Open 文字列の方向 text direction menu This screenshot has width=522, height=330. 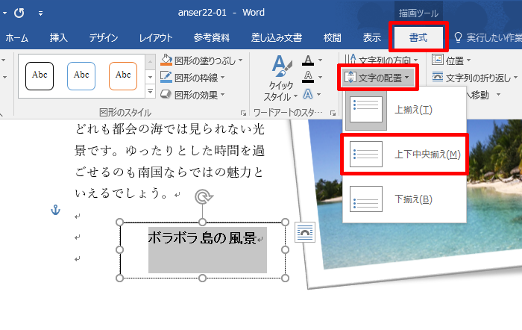pyautogui.click(x=380, y=59)
